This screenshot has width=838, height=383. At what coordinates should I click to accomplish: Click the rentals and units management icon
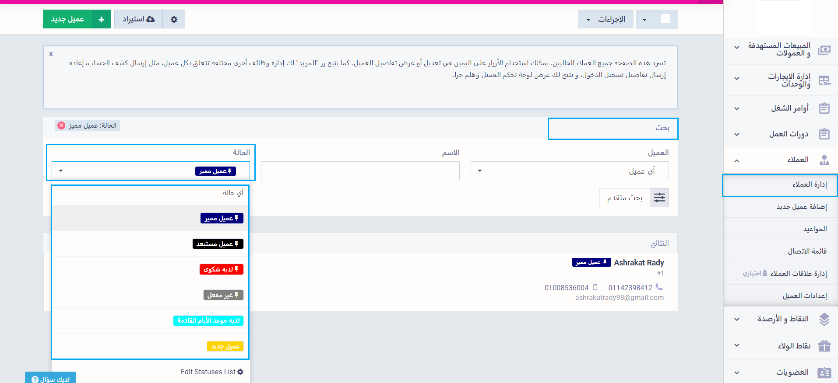coord(824,80)
